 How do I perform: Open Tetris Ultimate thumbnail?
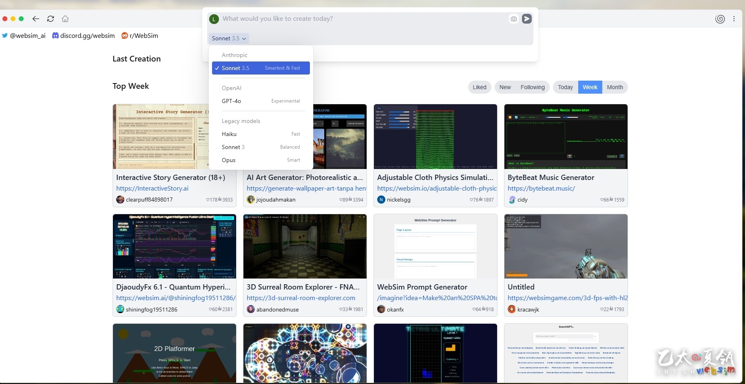coord(436,353)
